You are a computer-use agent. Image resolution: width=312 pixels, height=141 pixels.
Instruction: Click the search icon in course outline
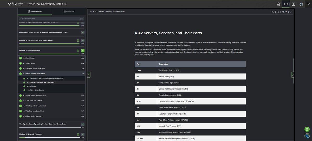tap(82, 19)
